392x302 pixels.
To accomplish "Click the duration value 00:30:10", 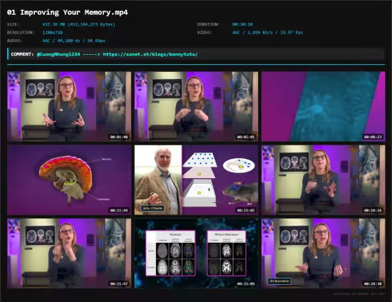I will (x=242, y=24).
